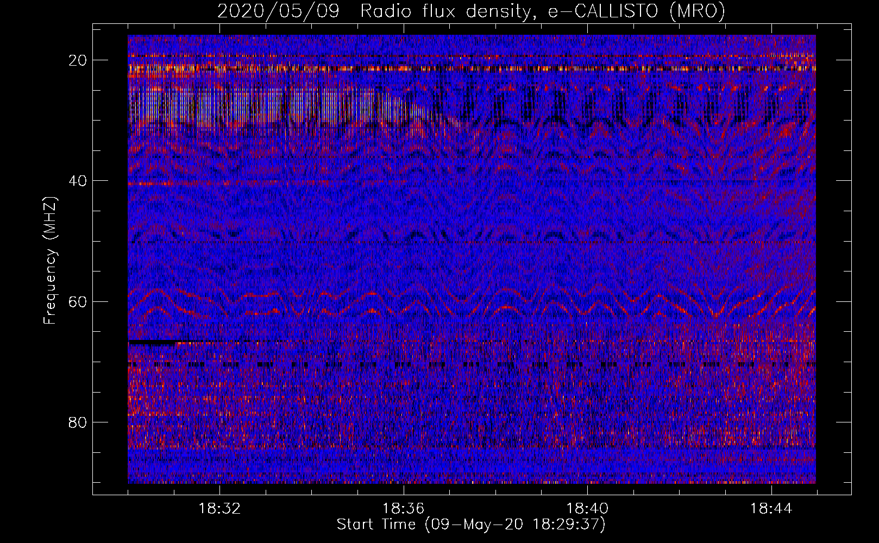Click the 20 frequency tick label
The width and height of the screenshot is (879, 543).
[x=78, y=60]
